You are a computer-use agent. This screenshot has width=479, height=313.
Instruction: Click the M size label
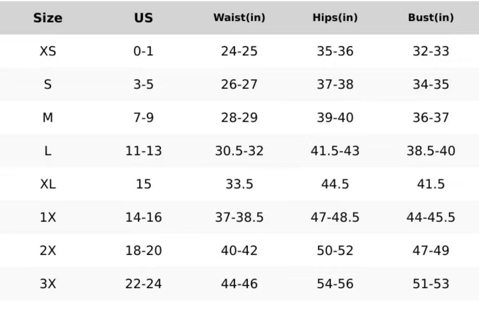click(48, 118)
